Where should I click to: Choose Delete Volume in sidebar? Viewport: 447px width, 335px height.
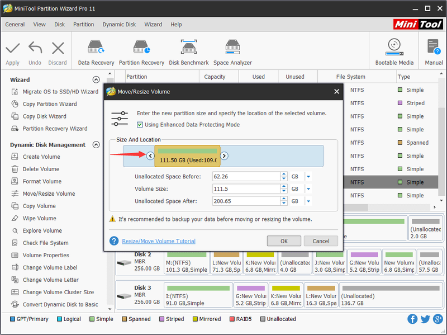point(35,169)
